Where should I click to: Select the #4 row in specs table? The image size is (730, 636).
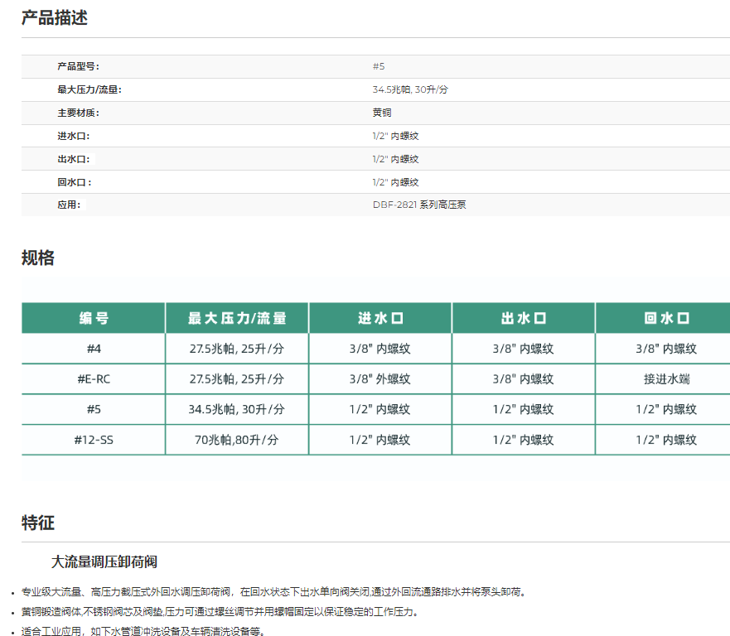94,349
